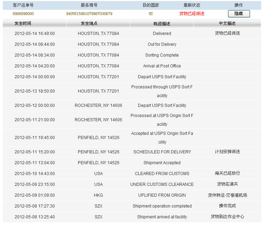Click Depart USPS Sort Facility in Rochester row
The height and width of the screenshot is (225, 264).
(x=162, y=106)
